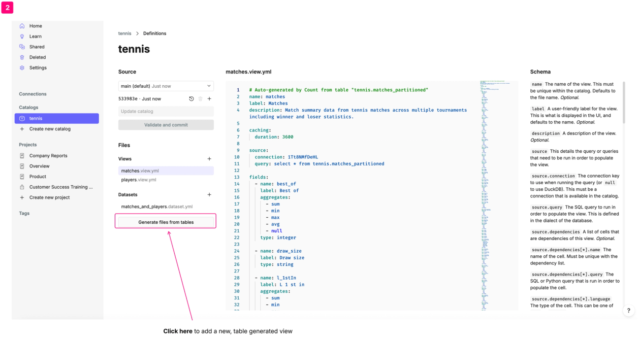Click code line 'type: integer'
Image resolution: width=639 pixels, height=339 pixels.
[278, 238]
